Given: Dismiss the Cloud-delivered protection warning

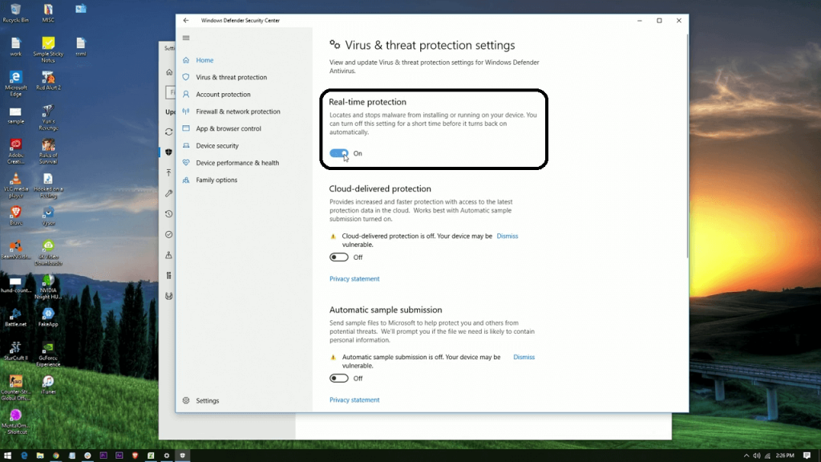Looking at the screenshot, I should click(x=507, y=236).
